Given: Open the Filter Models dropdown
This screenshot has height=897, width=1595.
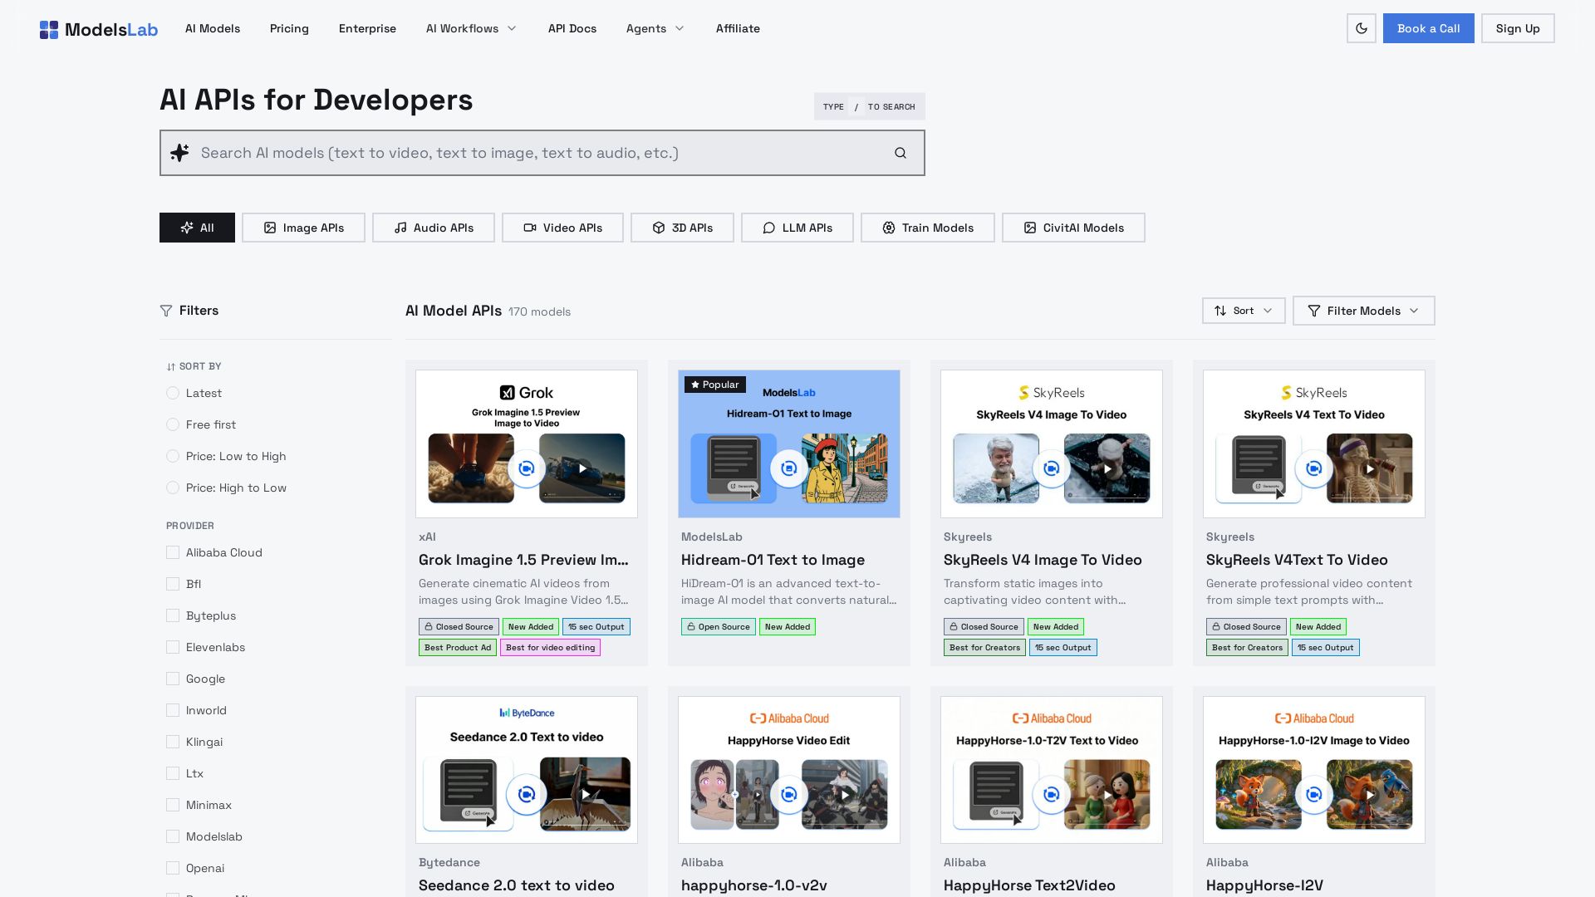Looking at the screenshot, I should tap(1364, 311).
